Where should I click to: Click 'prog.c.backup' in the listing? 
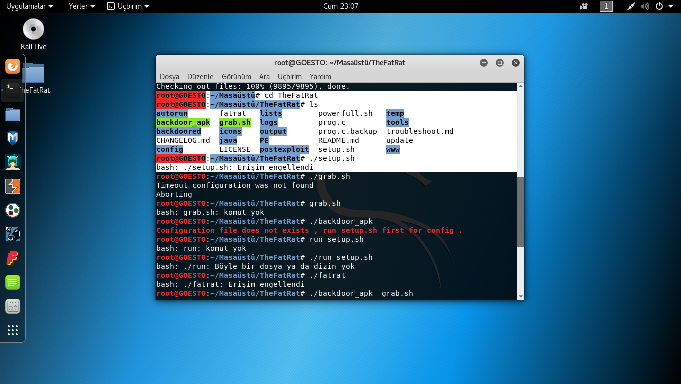(348, 131)
